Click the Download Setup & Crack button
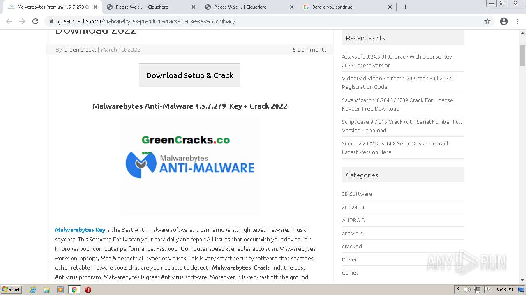Image resolution: width=526 pixels, height=295 pixels. coord(189,75)
